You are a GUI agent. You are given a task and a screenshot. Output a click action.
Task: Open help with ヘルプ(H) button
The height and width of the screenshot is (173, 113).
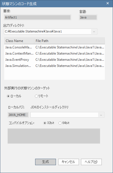(x=91, y=162)
